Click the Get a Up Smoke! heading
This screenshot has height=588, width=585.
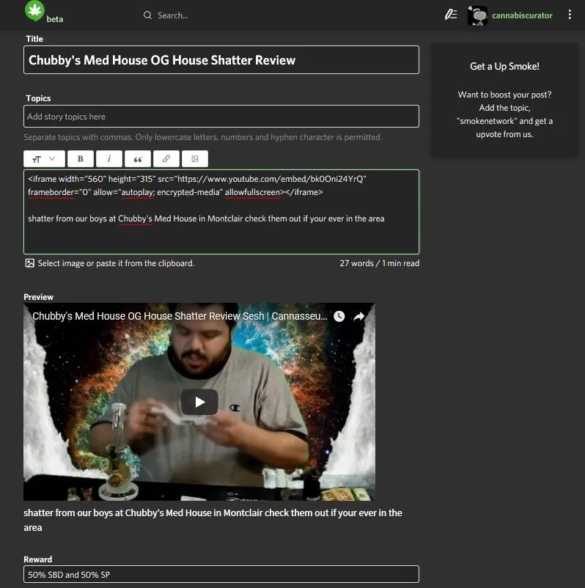tap(505, 67)
